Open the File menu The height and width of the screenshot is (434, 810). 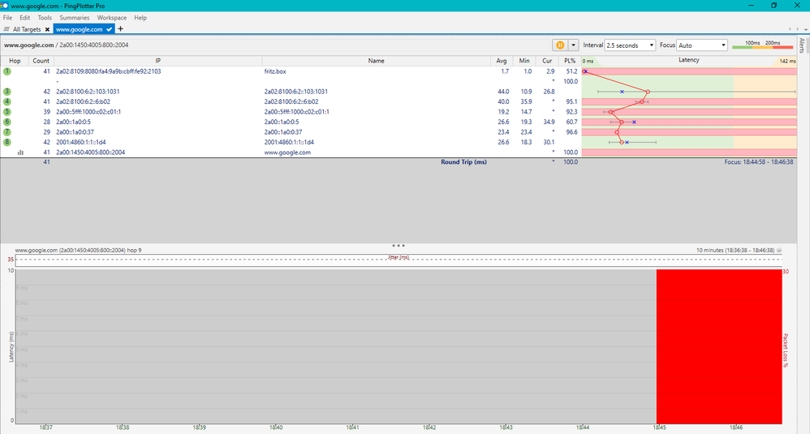pos(8,18)
